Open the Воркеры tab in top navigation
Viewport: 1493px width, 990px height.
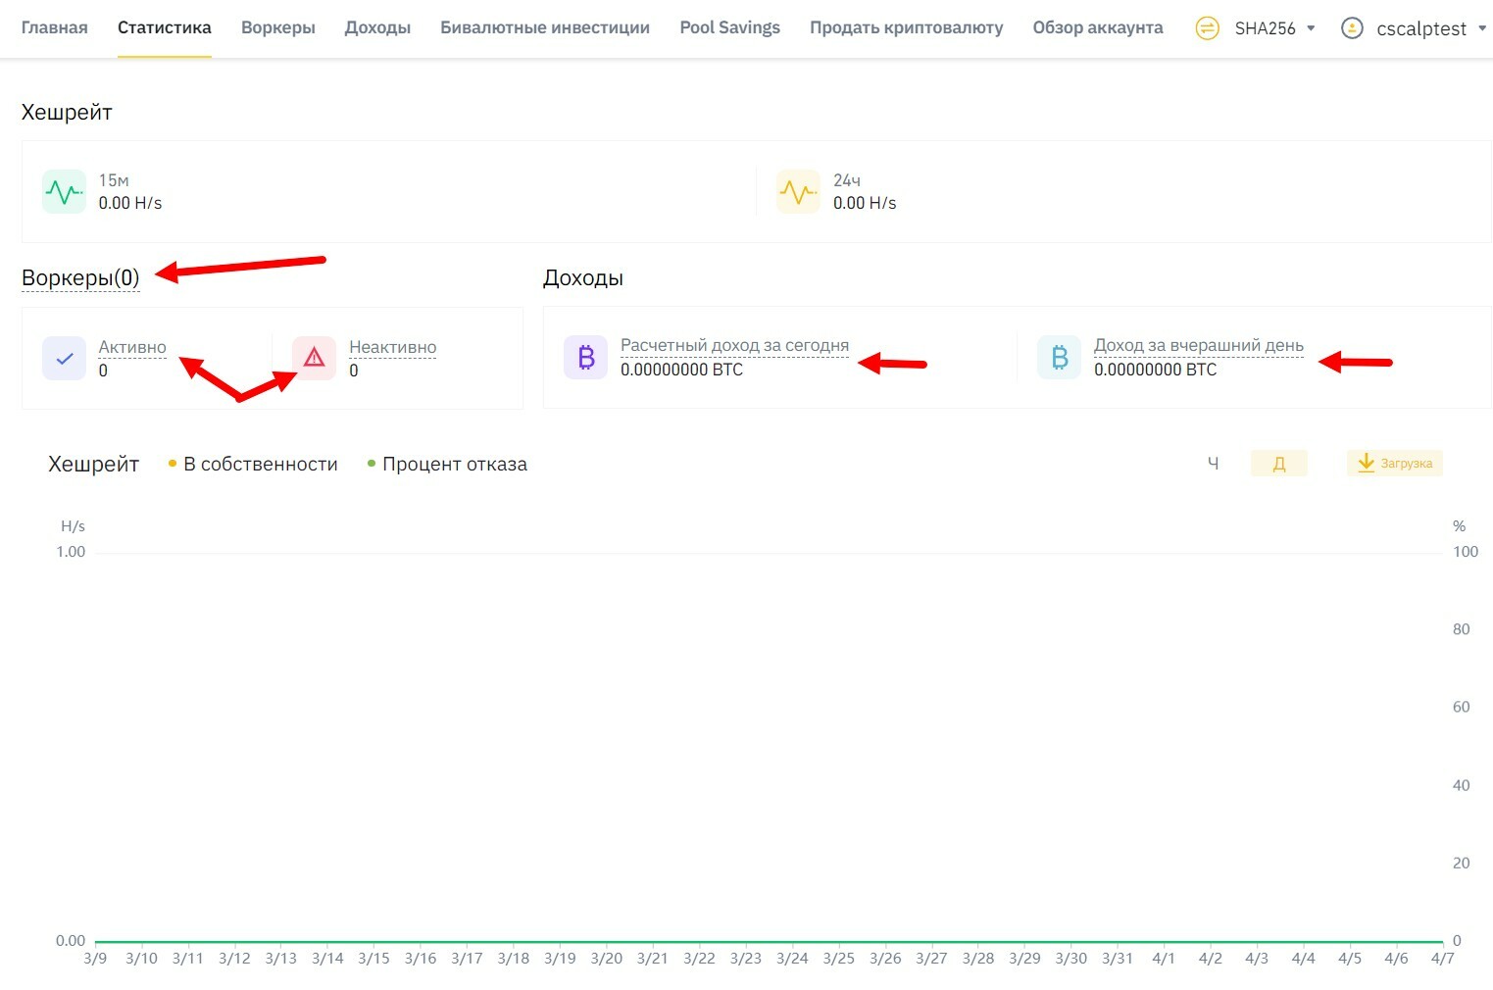click(x=278, y=27)
